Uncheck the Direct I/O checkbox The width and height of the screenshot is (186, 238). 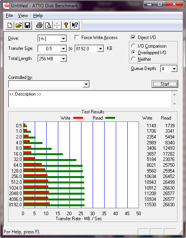coord(133,37)
